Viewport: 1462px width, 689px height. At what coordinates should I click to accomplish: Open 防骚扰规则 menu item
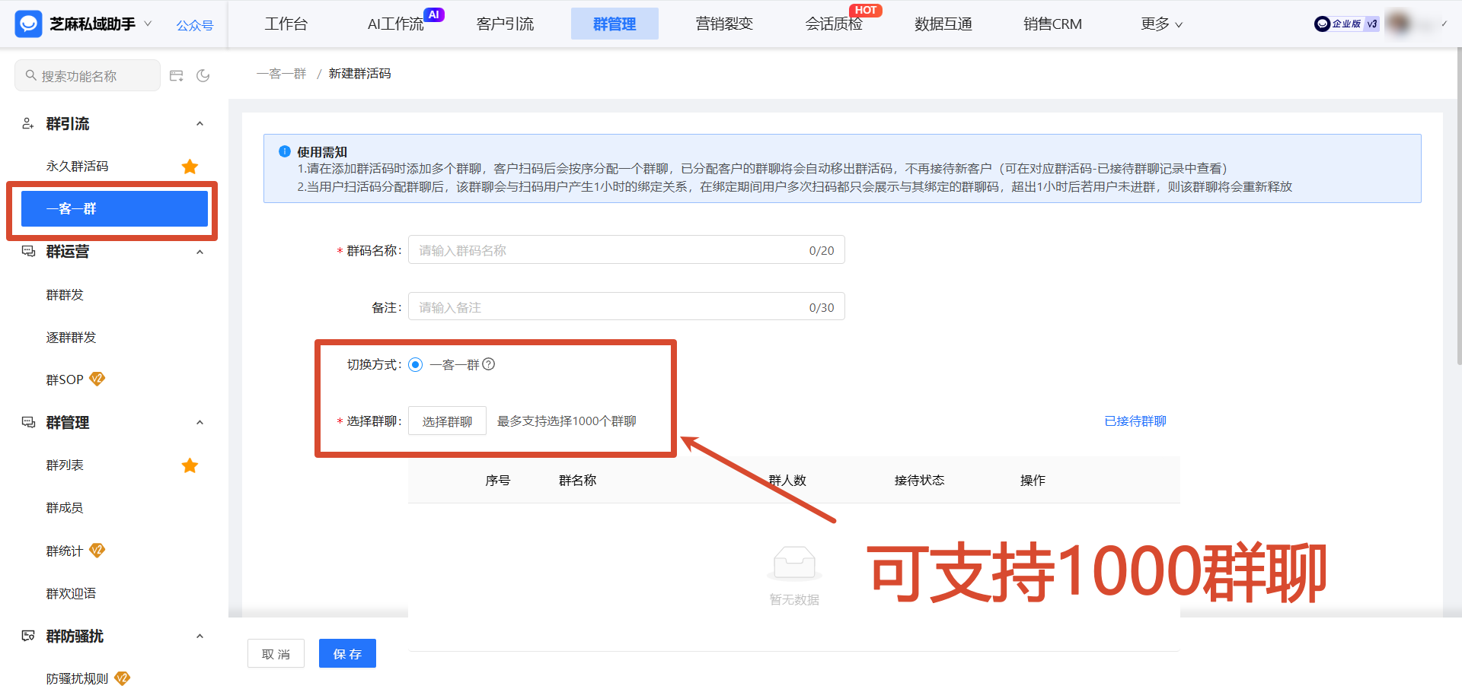pyautogui.click(x=77, y=678)
